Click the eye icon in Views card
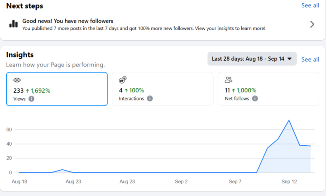The image size is (326, 196). click(17, 80)
